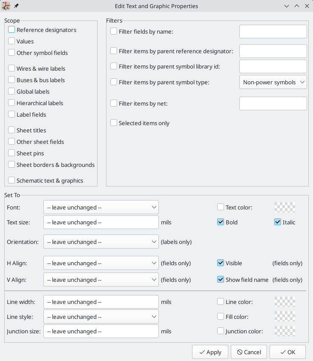Screen dimensions: 313x361
Task: Open the Font selection dropdown
Action: (101, 207)
